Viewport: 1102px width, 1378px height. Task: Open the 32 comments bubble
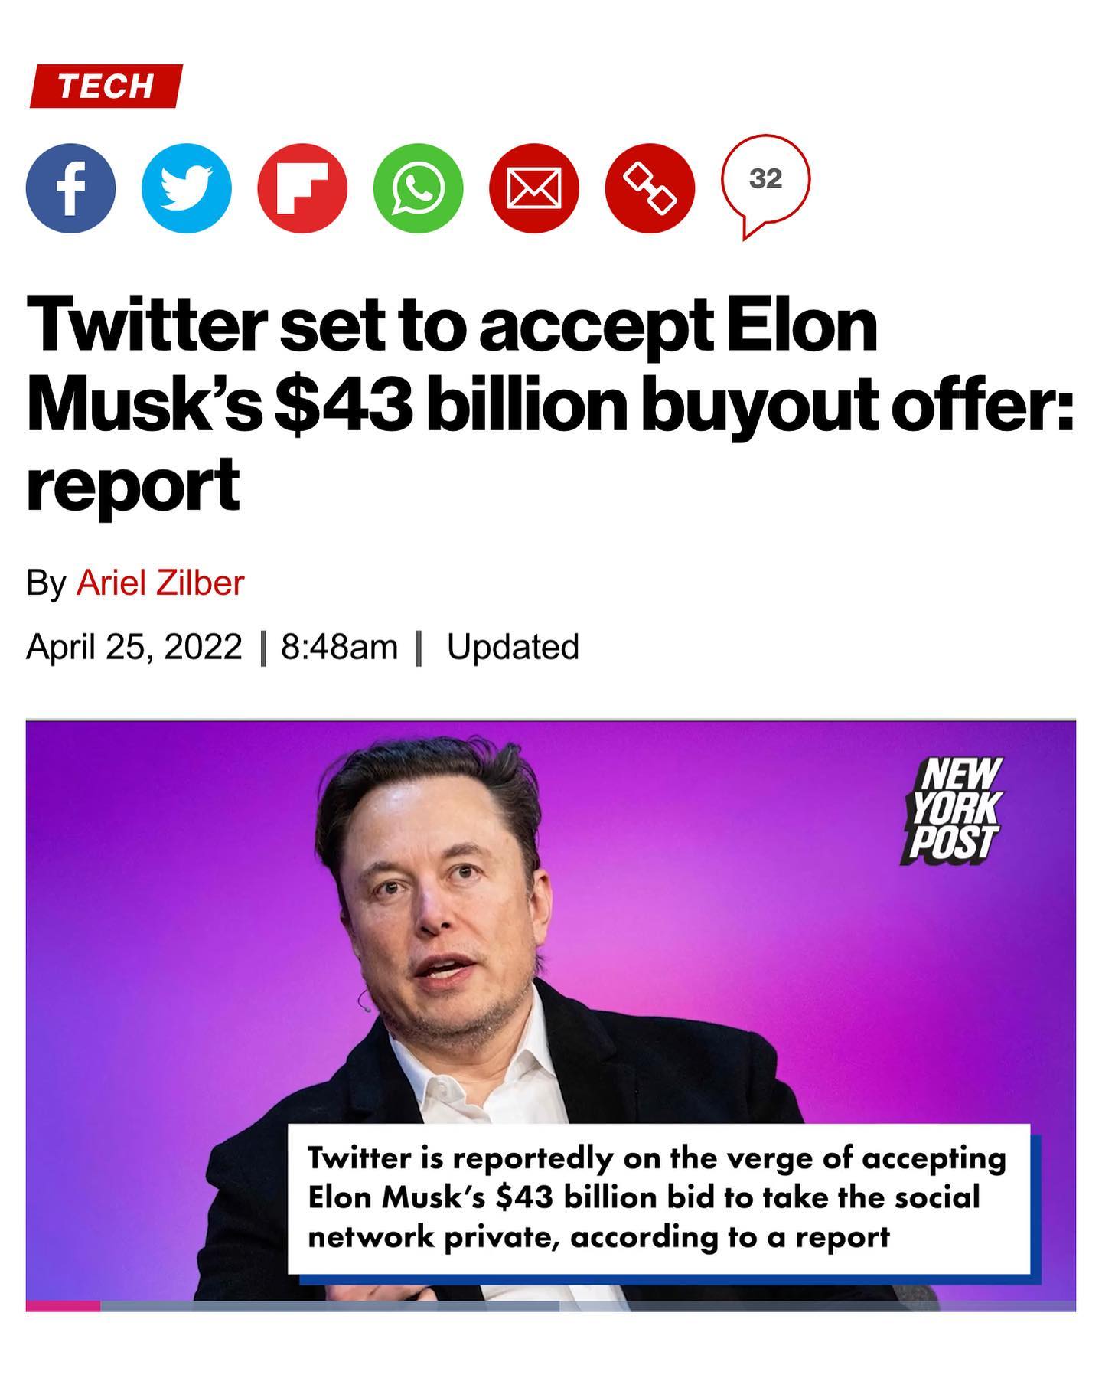pyautogui.click(x=765, y=181)
